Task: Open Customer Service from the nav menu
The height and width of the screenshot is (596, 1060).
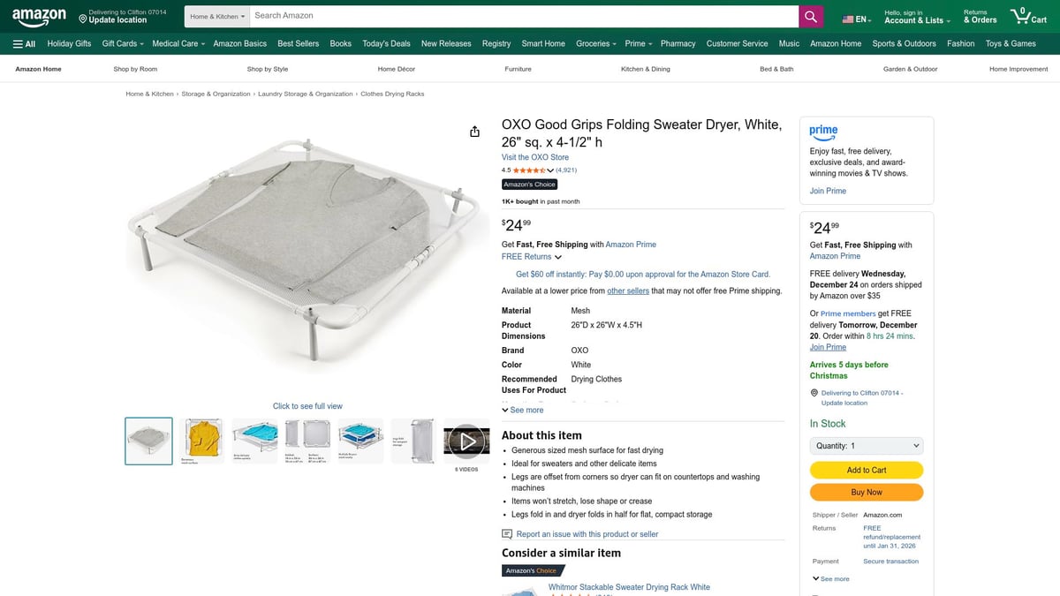Action: (x=737, y=43)
